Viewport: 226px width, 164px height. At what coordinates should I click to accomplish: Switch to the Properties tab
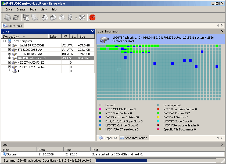(108, 138)
